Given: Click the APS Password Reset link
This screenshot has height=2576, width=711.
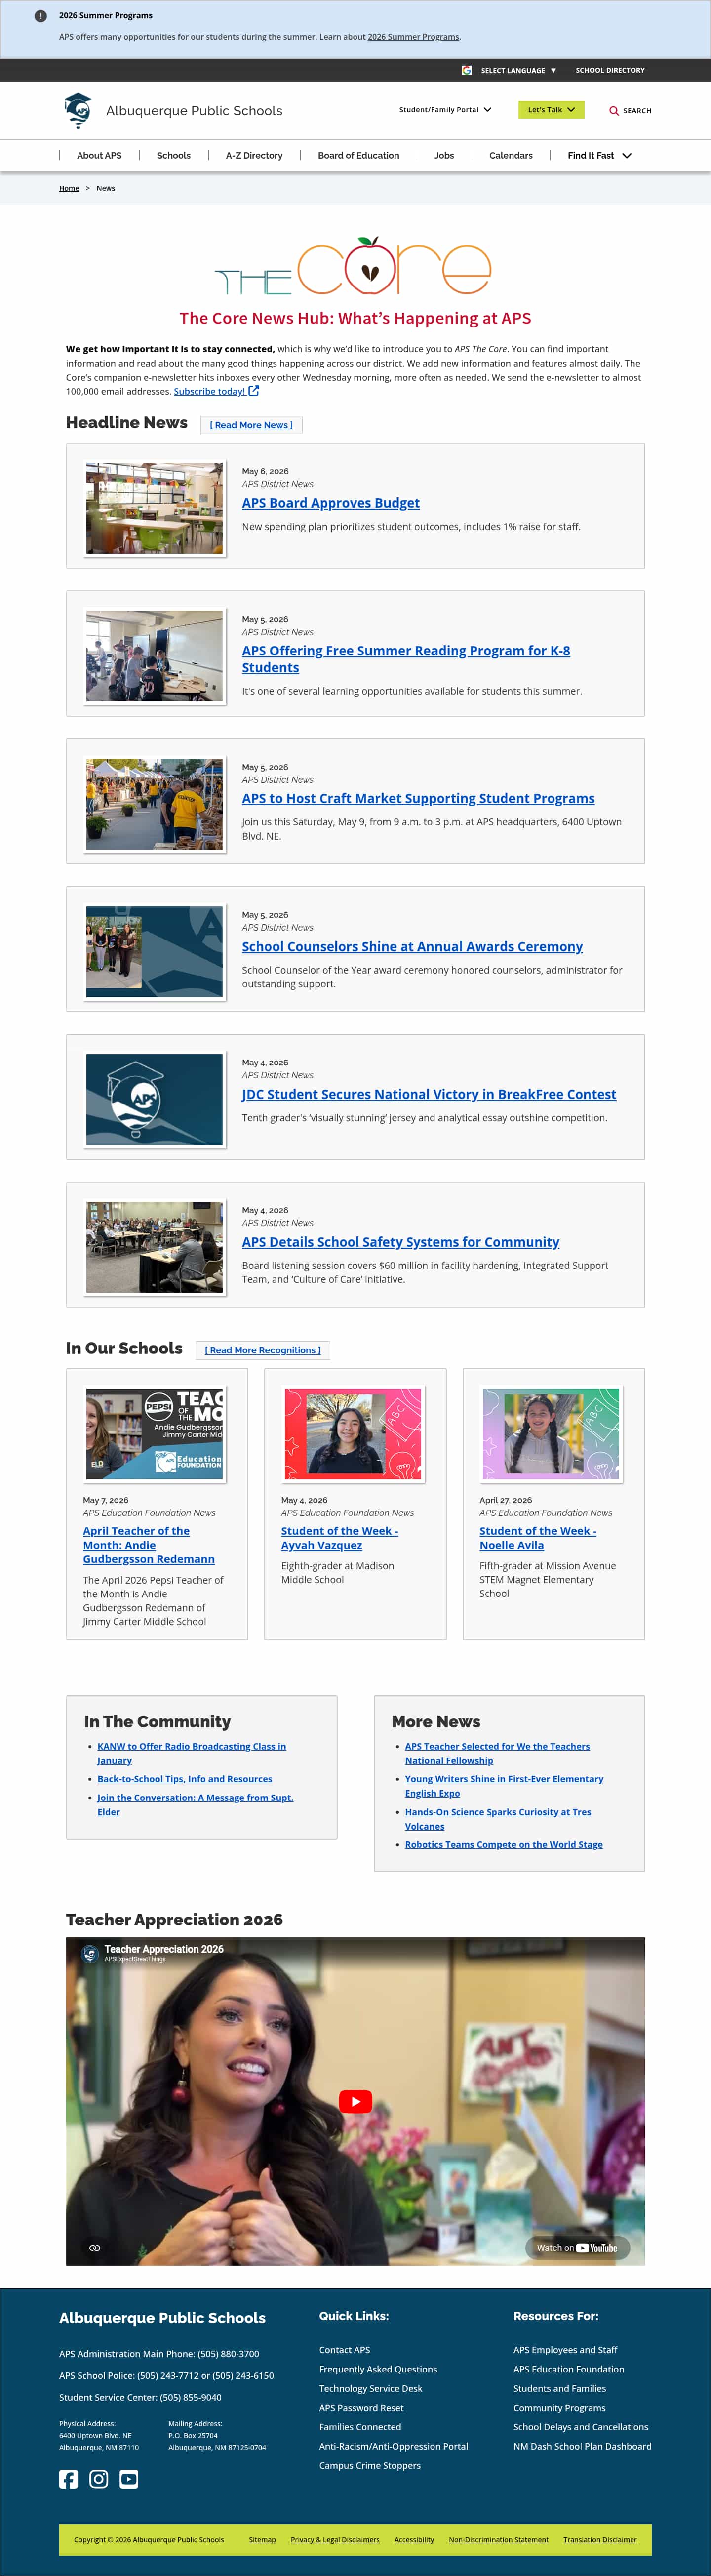Looking at the screenshot, I should [361, 2408].
